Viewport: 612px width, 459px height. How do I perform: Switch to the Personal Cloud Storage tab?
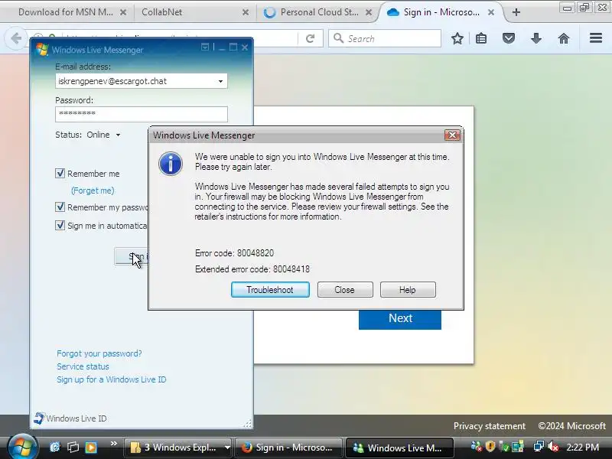coord(319,12)
